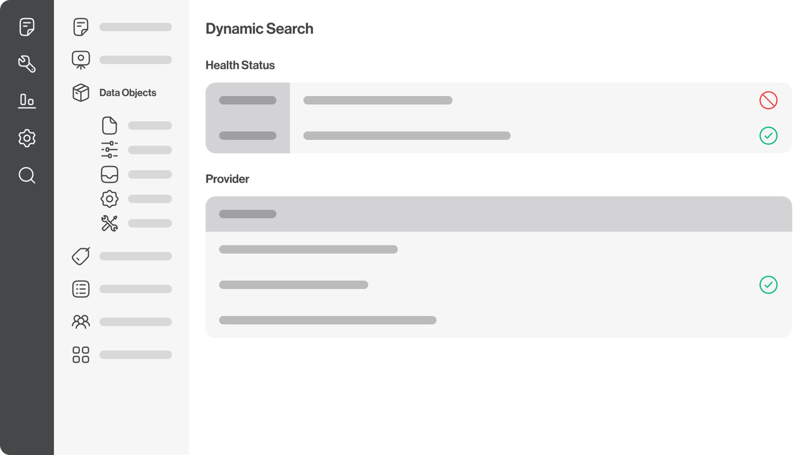Open the users group icon in sidebar
Image resolution: width=809 pixels, height=455 pixels.
tap(81, 321)
